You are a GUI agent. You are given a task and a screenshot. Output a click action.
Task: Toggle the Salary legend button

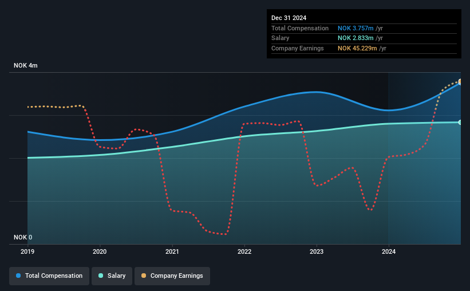[x=112, y=276]
